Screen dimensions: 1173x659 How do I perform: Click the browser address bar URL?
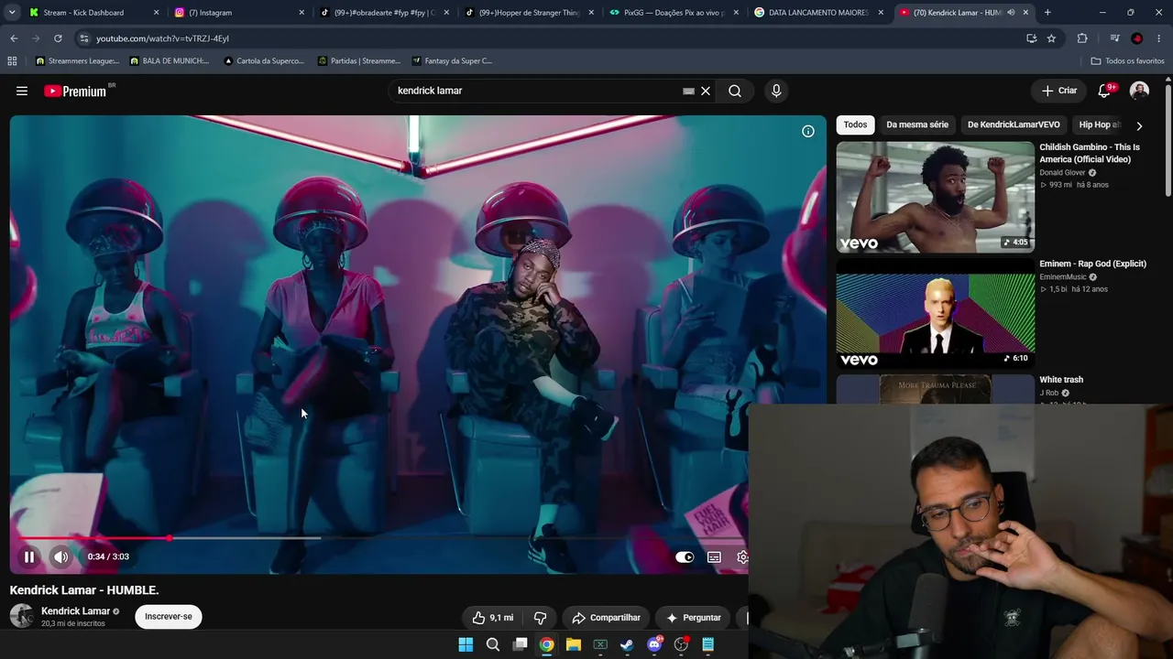coord(162,38)
